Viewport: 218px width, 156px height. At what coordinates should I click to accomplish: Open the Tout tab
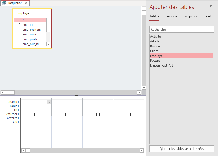(208, 16)
